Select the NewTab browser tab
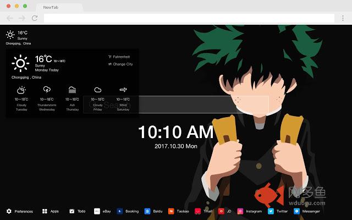This screenshot has height=220, width=352. 59,7
